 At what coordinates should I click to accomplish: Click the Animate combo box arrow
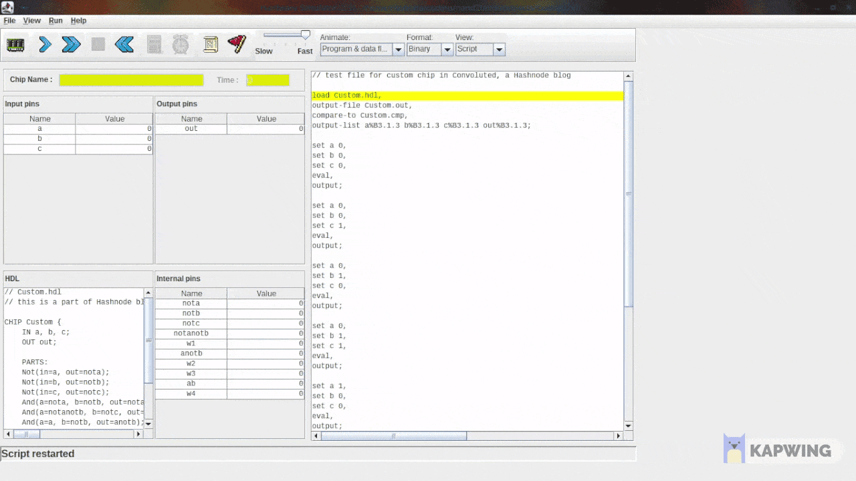tap(399, 49)
